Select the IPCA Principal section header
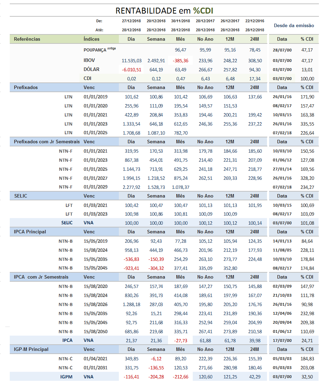Image resolution: width=321 pixels, height=385 pixels. point(30,232)
